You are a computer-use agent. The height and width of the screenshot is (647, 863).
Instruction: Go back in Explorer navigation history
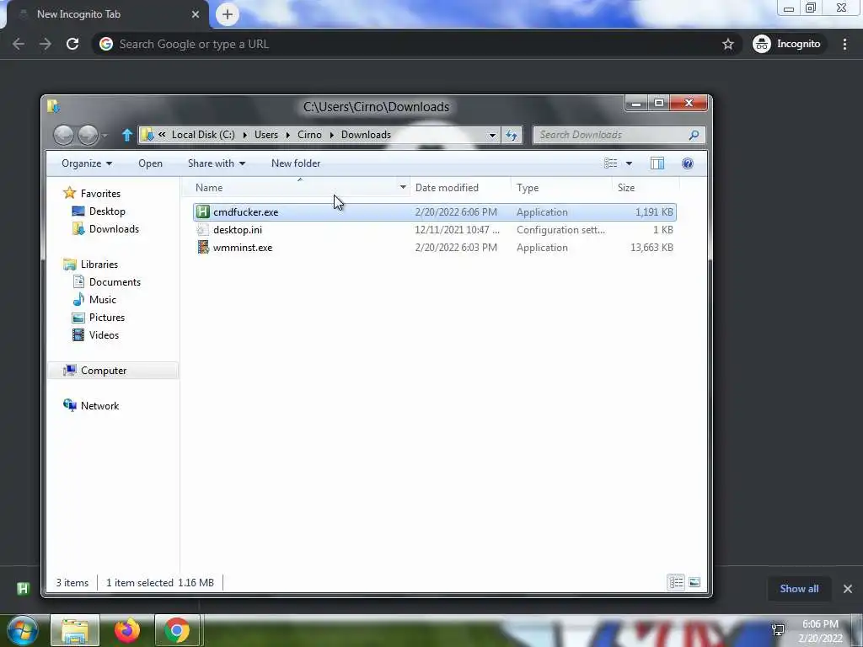(63, 135)
